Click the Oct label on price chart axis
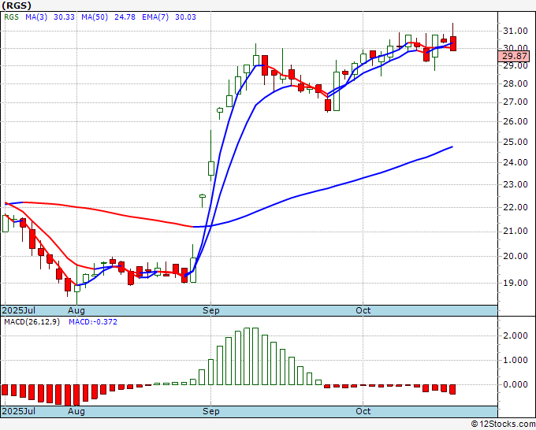This screenshot has width=536, height=430. click(x=363, y=310)
